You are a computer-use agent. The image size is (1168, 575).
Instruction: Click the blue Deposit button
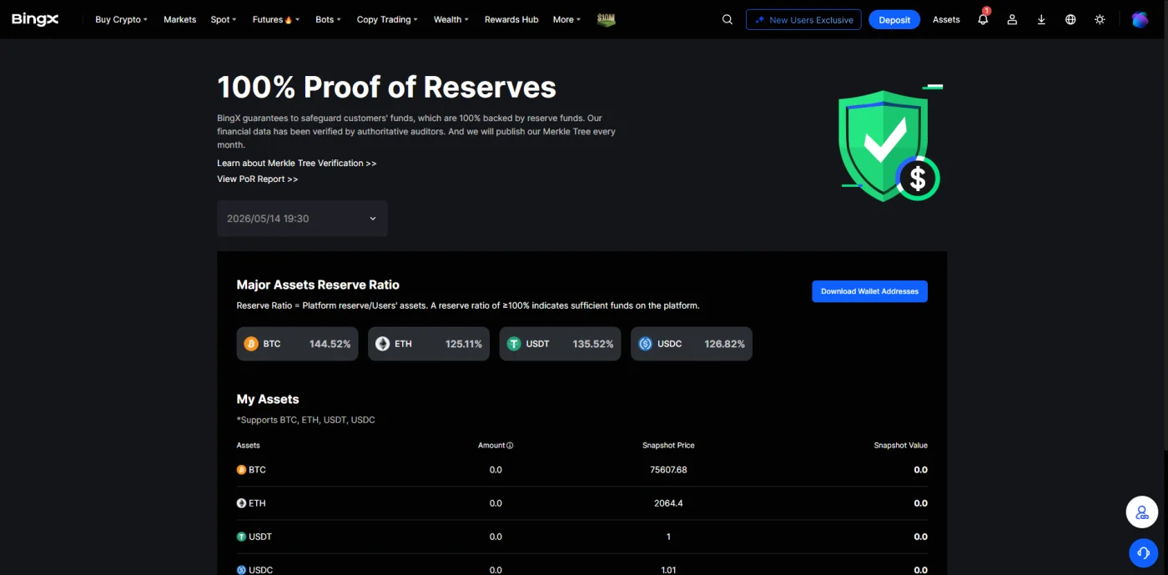[x=894, y=20]
